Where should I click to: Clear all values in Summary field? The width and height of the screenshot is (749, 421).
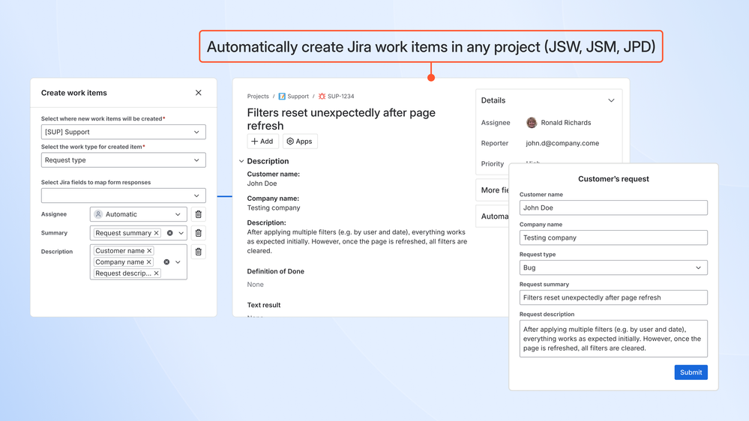[169, 233]
